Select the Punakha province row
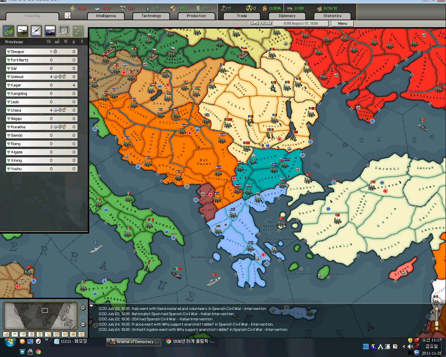Viewport: 446px width, 357px height. click(x=41, y=127)
